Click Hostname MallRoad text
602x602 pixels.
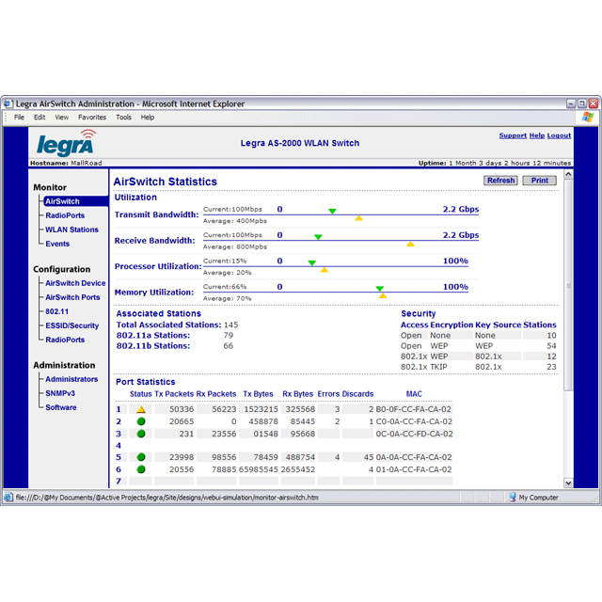click(66, 163)
